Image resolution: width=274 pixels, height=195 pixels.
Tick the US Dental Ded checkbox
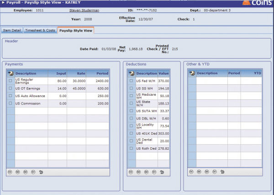click(x=131, y=141)
